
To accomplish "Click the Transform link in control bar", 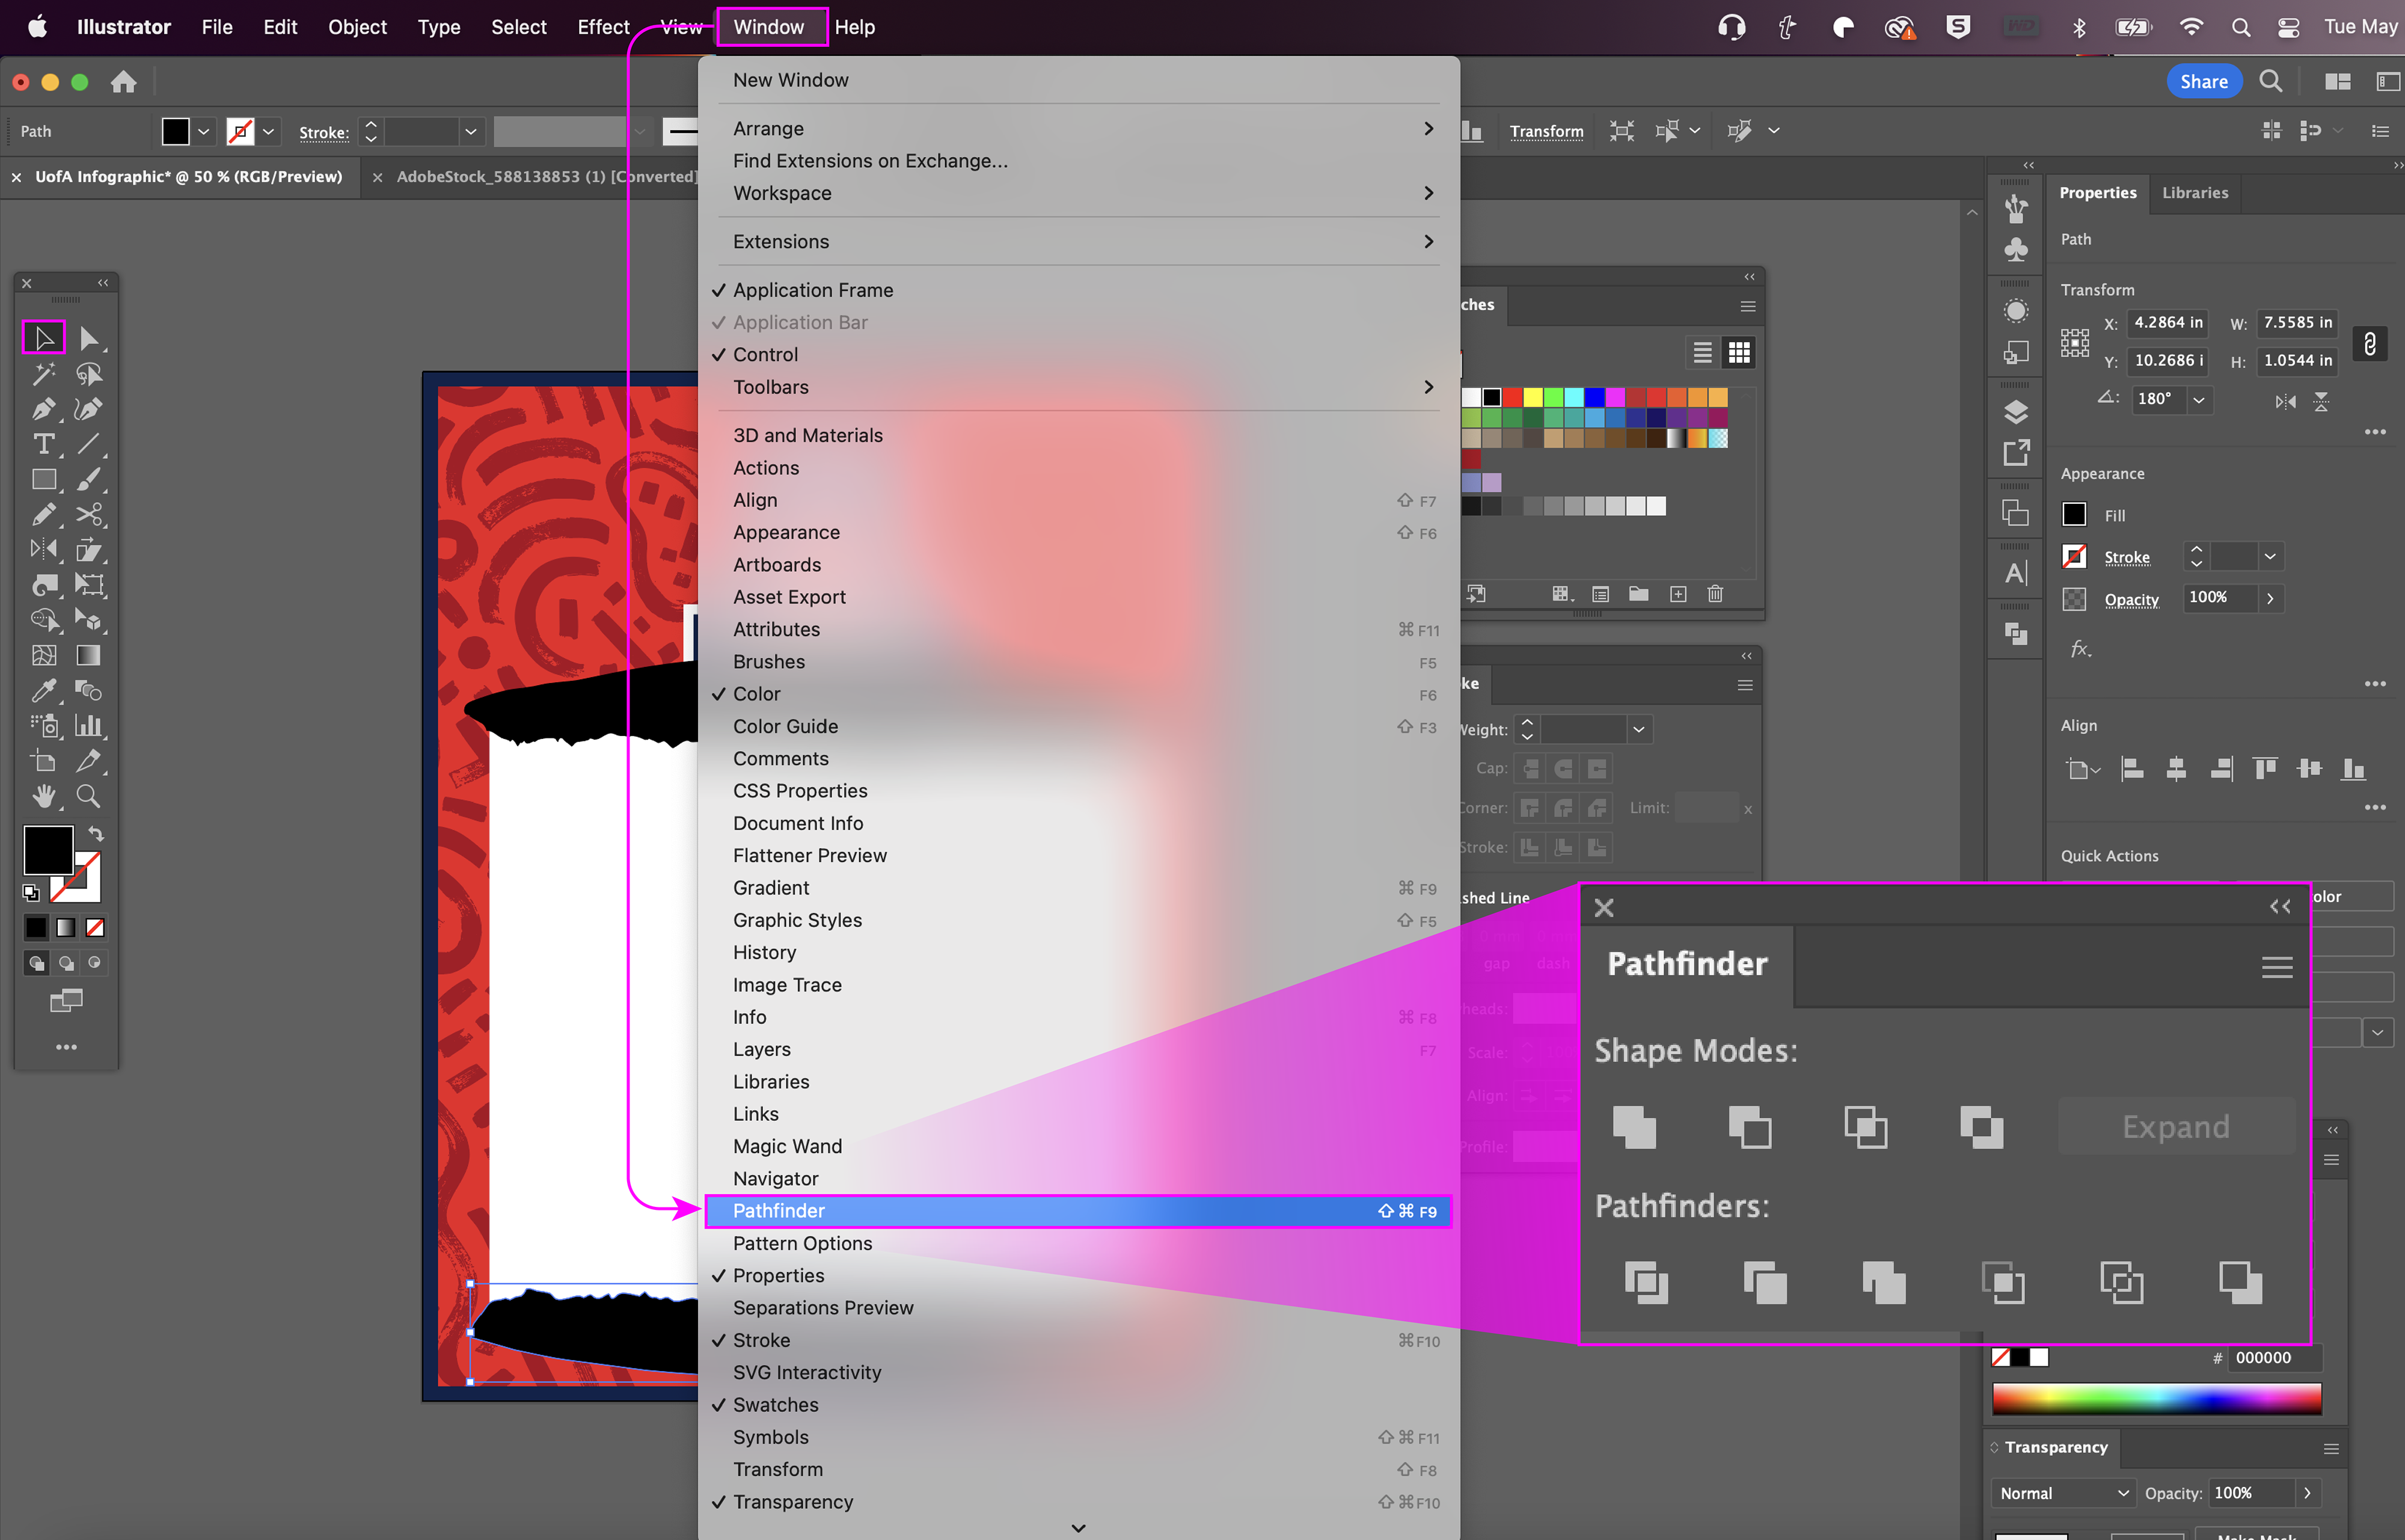I will tap(1545, 131).
